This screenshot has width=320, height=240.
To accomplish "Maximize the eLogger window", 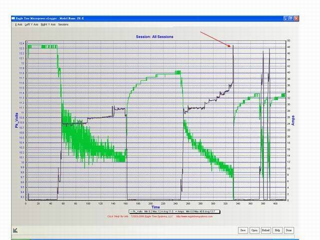I will tap(291, 18).
